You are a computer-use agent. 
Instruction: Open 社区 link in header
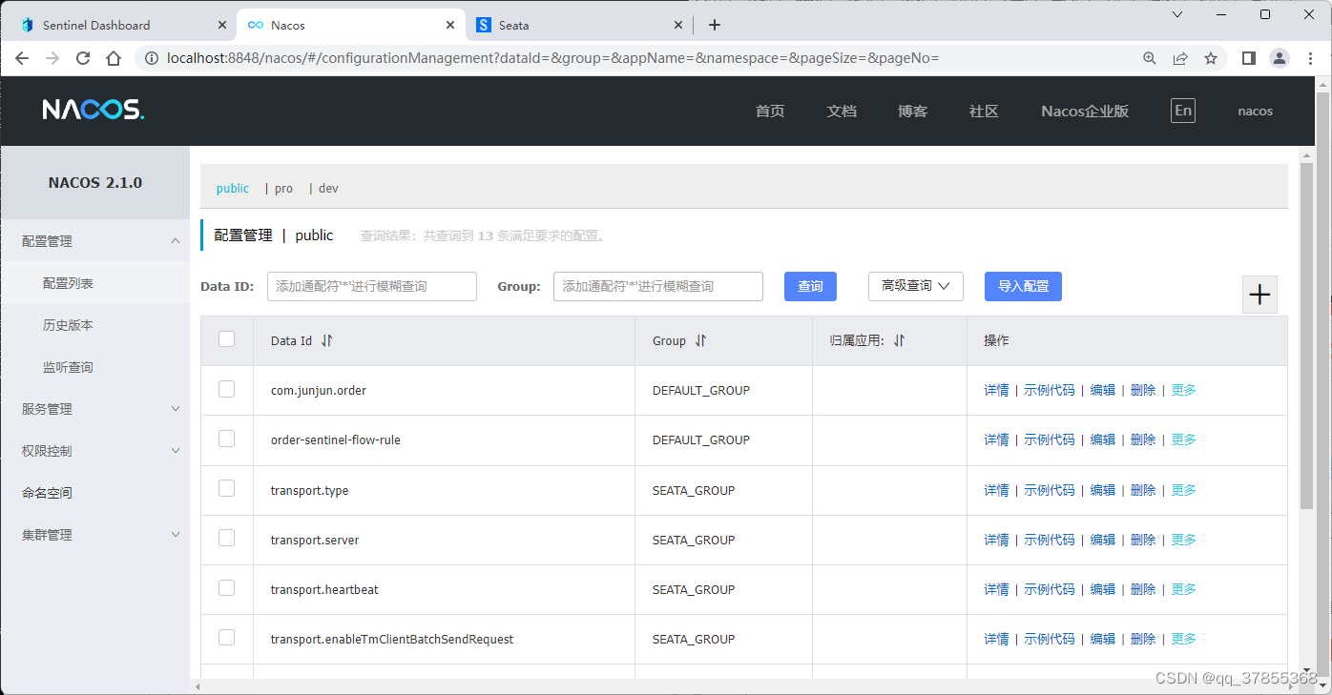(984, 111)
